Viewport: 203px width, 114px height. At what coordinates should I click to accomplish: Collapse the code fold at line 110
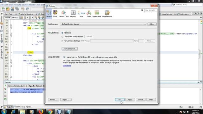11,63
